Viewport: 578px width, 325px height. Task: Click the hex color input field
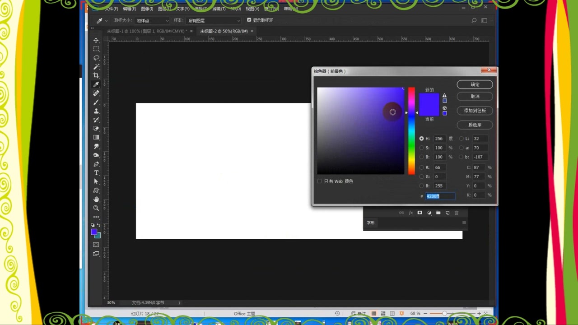coord(440,196)
